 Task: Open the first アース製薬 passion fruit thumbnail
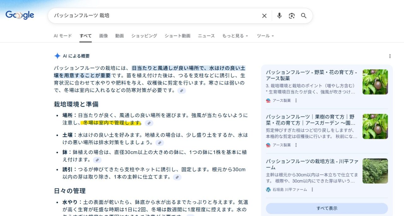coord(375,82)
